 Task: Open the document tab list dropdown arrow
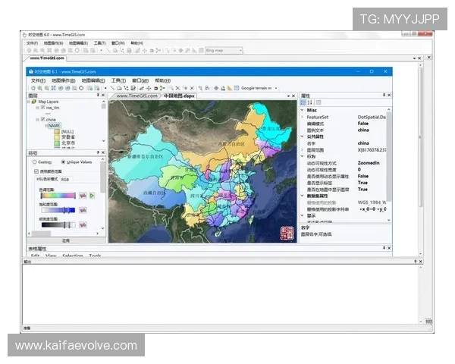pos(288,96)
